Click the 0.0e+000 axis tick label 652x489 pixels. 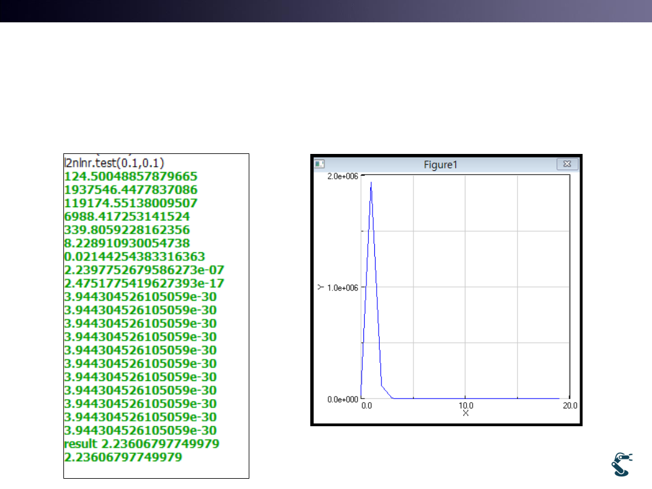tap(344, 399)
